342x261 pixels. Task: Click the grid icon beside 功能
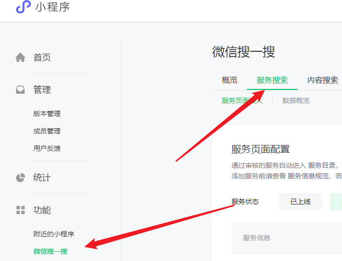tap(20, 210)
